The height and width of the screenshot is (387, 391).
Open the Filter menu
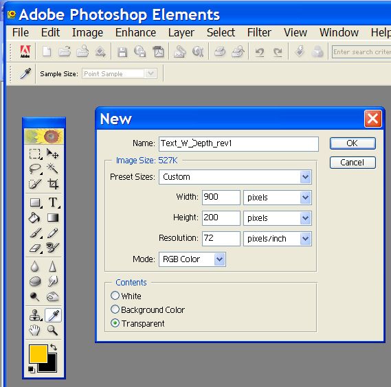pyautogui.click(x=259, y=32)
